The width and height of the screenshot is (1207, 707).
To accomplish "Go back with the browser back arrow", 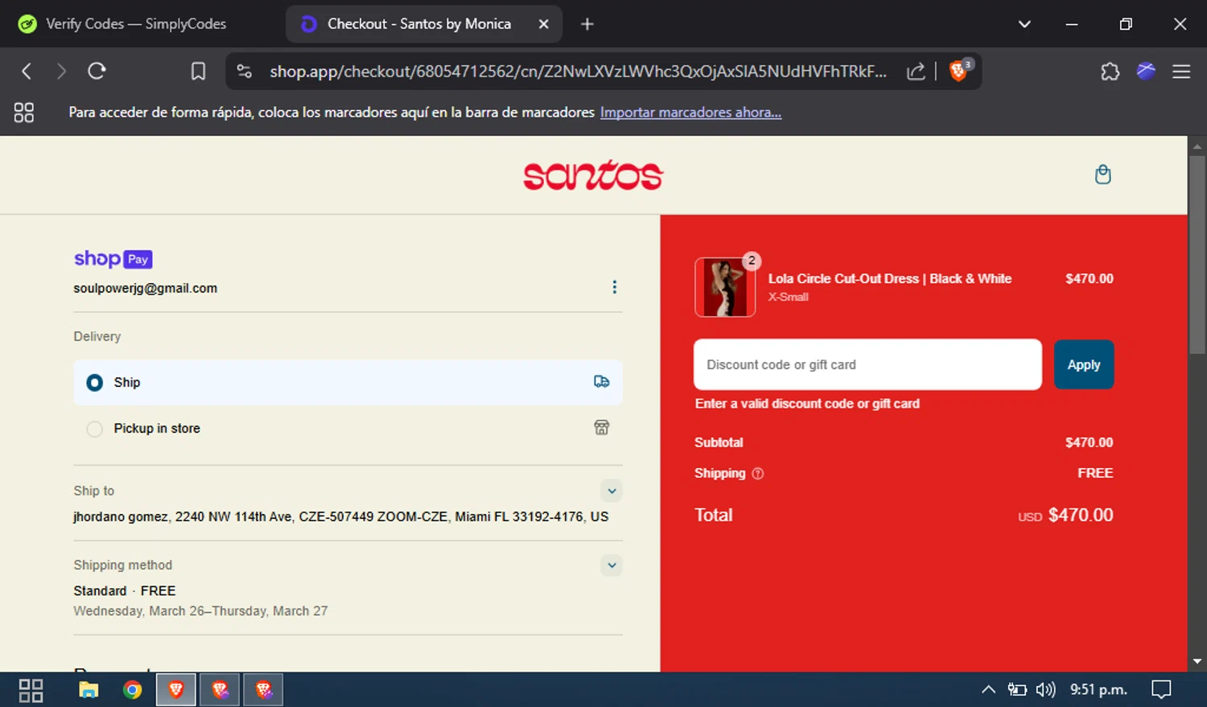I will 27,72.
